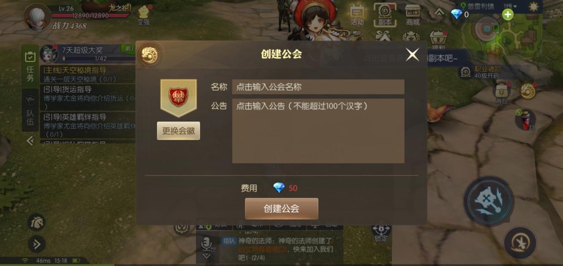Open the 活动 events calendar icon
The image size is (563, 266).
[357, 14]
